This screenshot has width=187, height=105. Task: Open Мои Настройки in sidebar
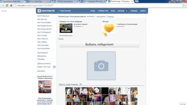coord(44,49)
